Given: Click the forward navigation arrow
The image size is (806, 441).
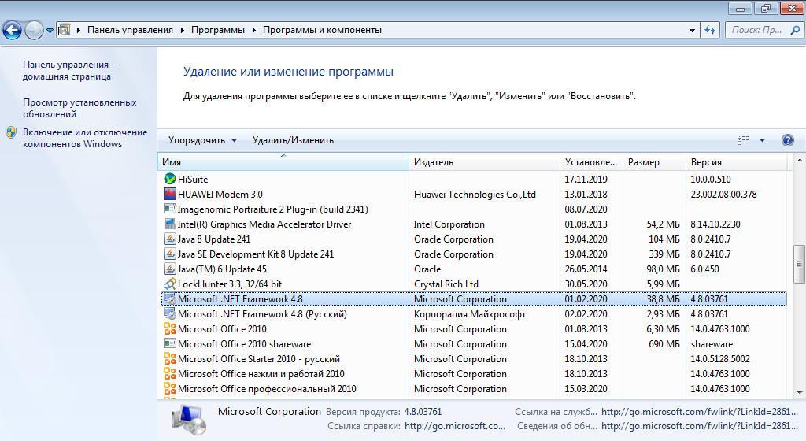Looking at the screenshot, I should click(34, 31).
